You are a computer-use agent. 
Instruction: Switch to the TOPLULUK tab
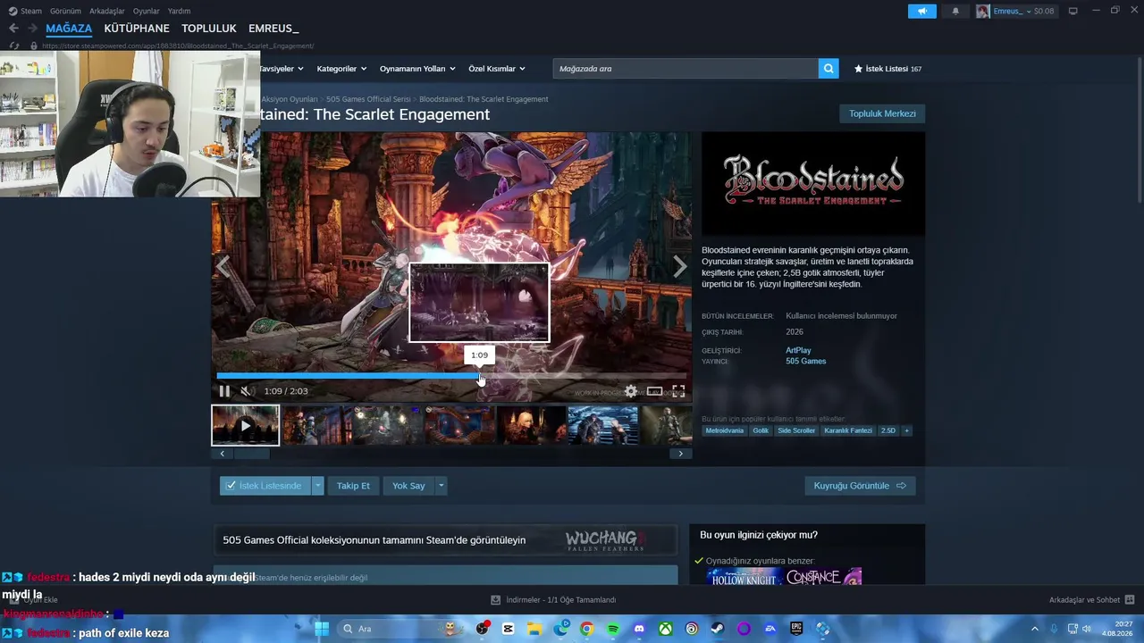[209, 29]
